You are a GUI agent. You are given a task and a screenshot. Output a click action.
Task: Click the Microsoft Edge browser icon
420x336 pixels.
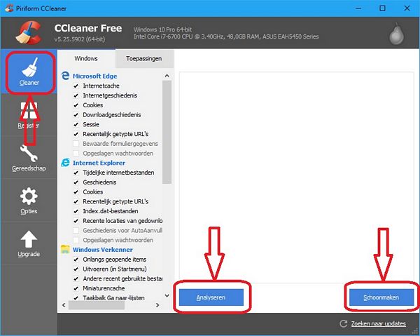(65, 76)
